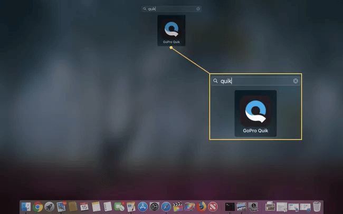The width and height of the screenshot is (343, 214).
Task: Launch Firefox from the Dock
Action: [201, 207]
